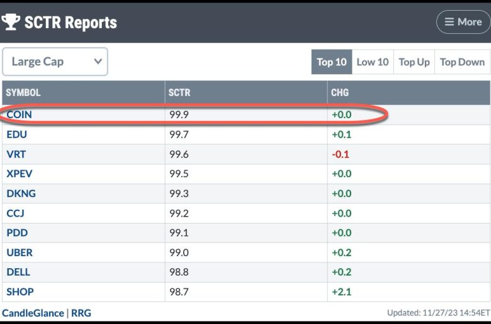Switch to the Top 10 tab
The image size is (491, 324).
click(332, 62)
